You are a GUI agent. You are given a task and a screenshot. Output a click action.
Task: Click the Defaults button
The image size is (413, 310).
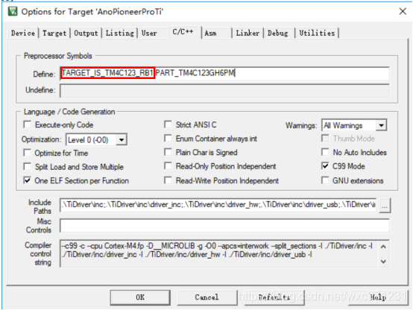click(274, 297)
